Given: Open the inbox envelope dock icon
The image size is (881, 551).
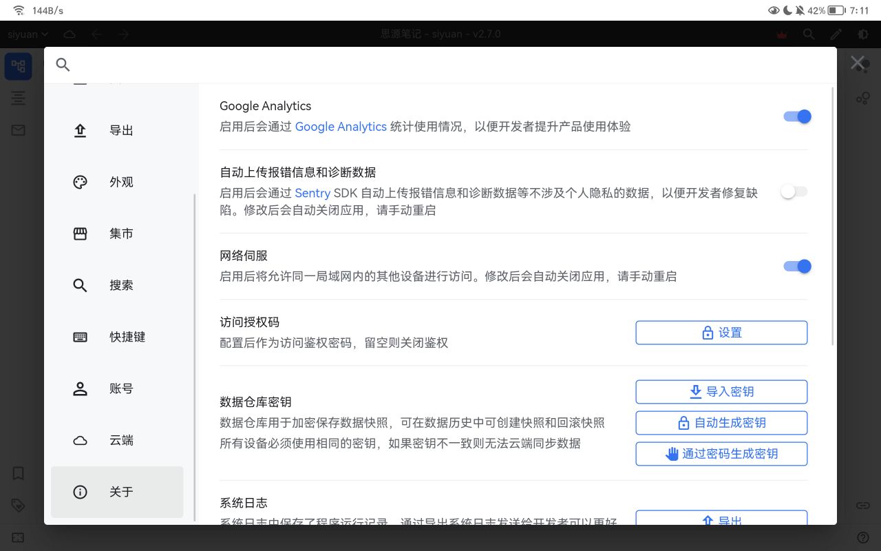Looking at the screenshot, I should [x=18, y=130].
